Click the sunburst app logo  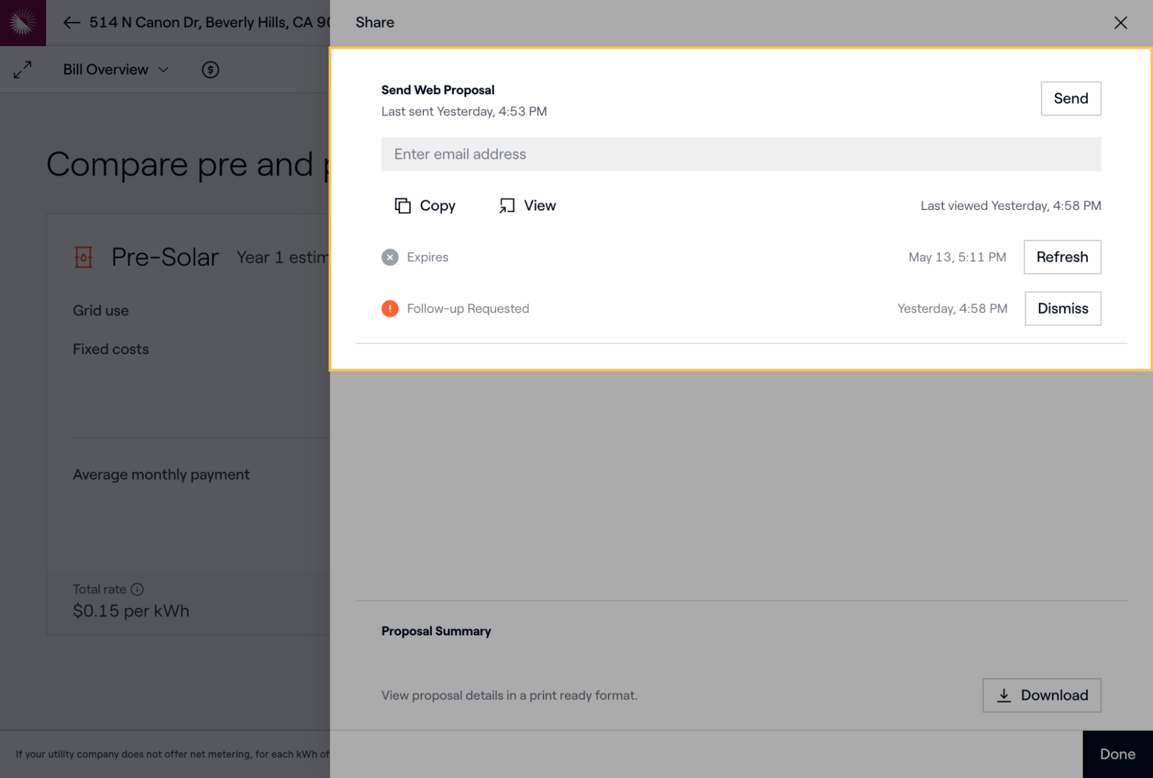22,22
